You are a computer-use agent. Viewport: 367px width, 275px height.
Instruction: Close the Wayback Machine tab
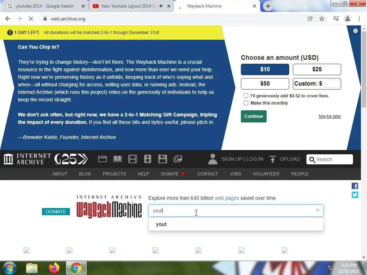tap(254, 6)
